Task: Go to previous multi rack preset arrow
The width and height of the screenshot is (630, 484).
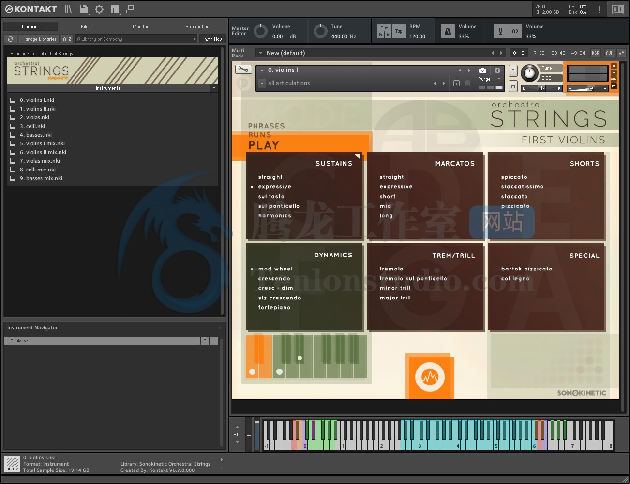Action: tap(493, 53)
